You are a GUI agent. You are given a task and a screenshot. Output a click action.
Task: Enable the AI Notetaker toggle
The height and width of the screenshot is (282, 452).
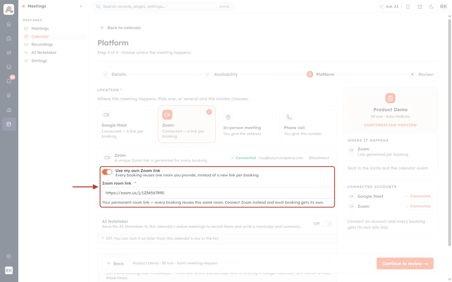click(327, 224)
